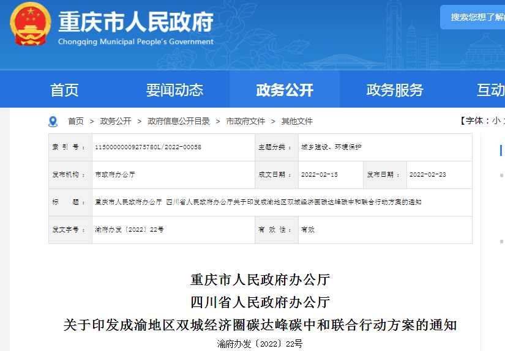Image resolution: width=505 pixels, height=351 pixels.
Task: Click the 发文字号 label cell
Action: click(70, 230)
